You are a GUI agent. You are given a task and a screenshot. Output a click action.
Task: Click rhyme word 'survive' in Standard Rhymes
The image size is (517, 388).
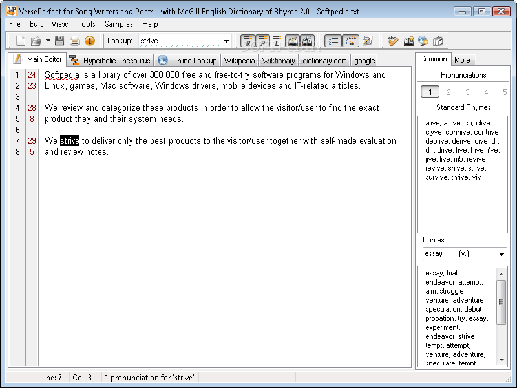tap(437, 177)
